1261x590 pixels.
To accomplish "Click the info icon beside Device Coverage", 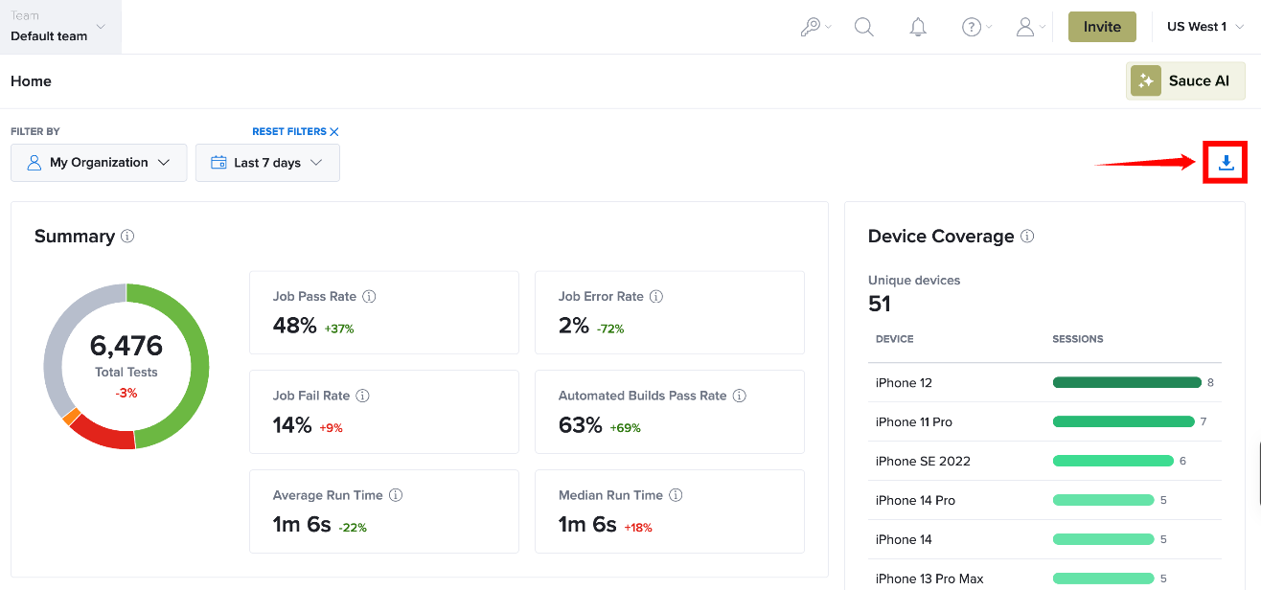I will (1027, 236).
